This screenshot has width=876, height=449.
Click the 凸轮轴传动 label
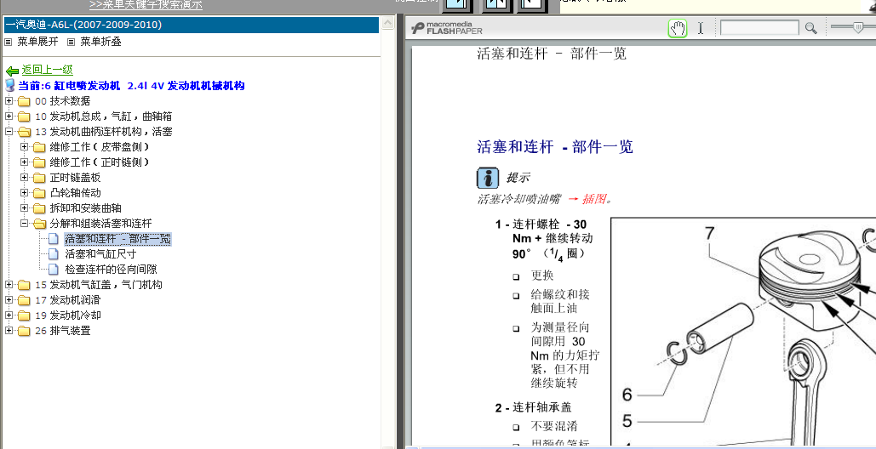point(76,193)
